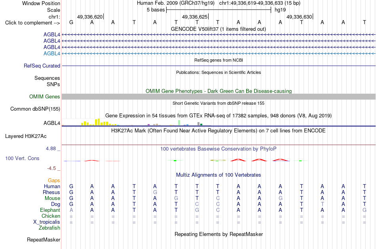Click the '5 bases' scale text
The width and height of the screenshot is (376, 249).
tap(156, 10)
